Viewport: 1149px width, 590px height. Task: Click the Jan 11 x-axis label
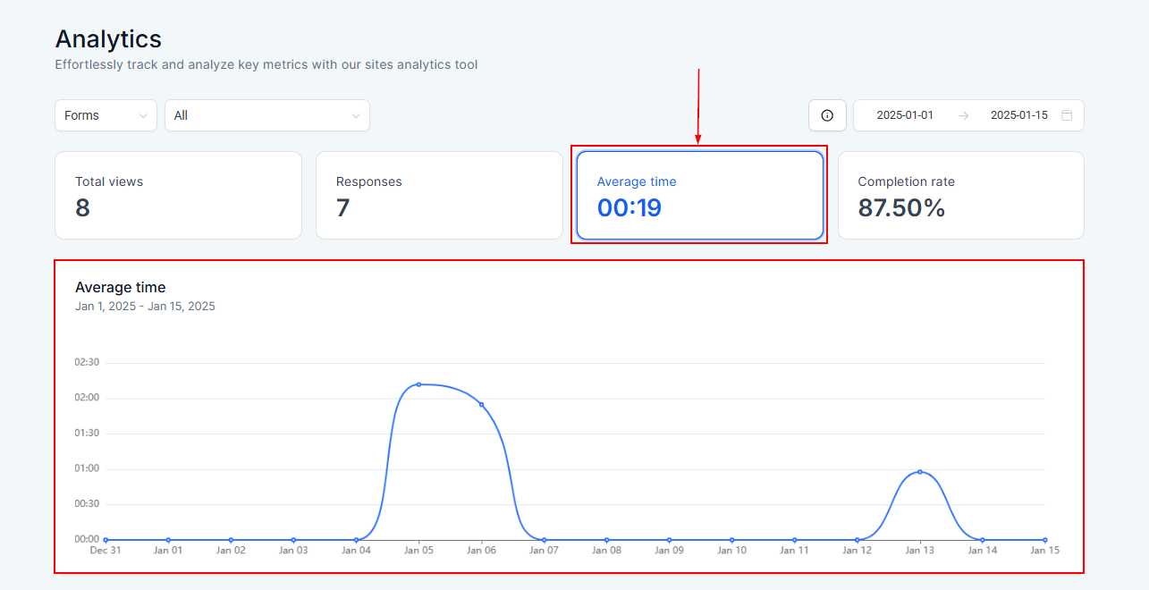794,551
